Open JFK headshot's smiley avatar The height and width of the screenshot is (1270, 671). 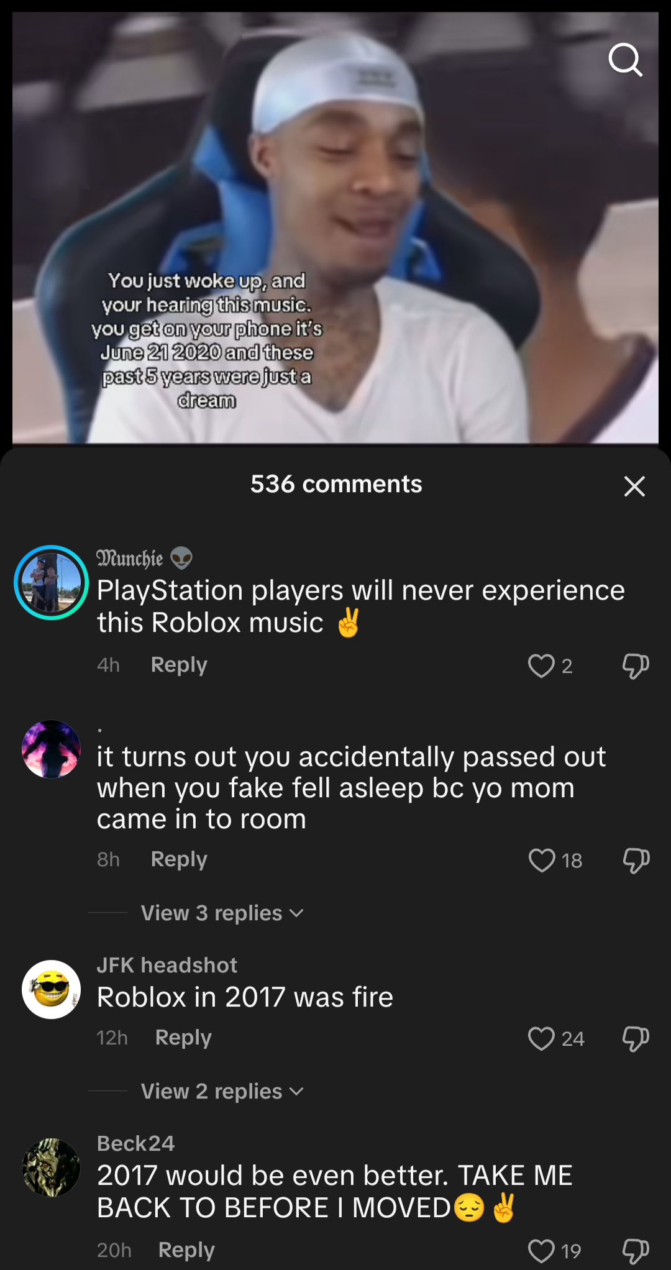51,989
